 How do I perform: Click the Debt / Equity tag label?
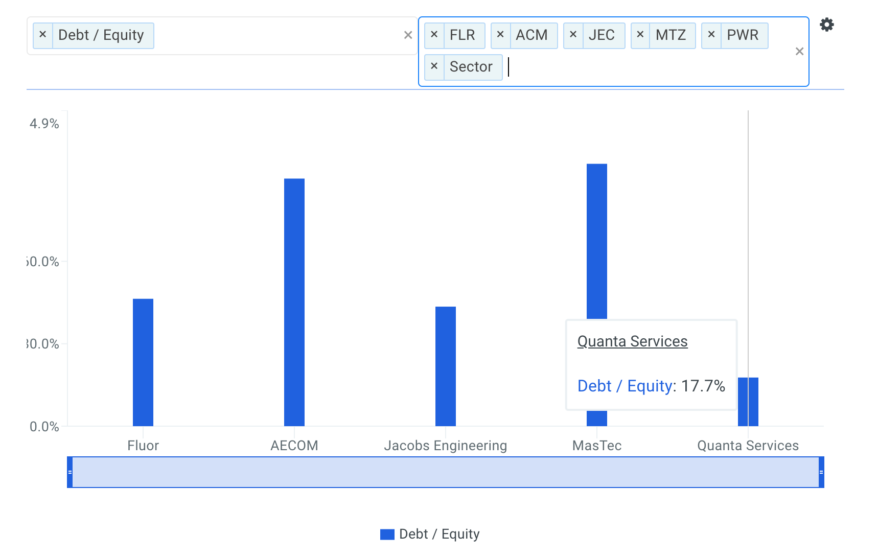pos(101,35)
